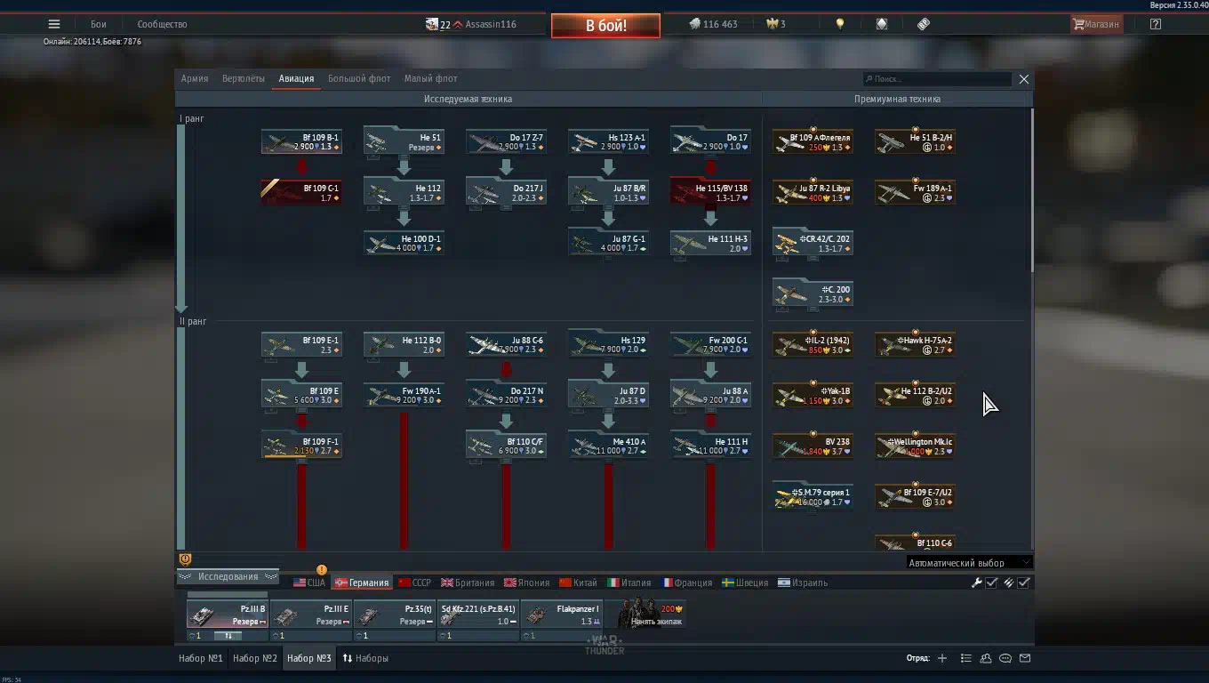Open the Магазин shop button
This screenshot has width=1209, height=683.
[1096, 24]
